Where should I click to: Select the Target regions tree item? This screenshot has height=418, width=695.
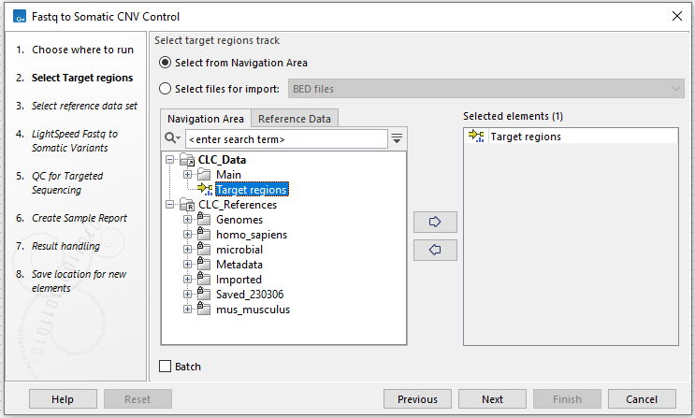click(252, 190)
